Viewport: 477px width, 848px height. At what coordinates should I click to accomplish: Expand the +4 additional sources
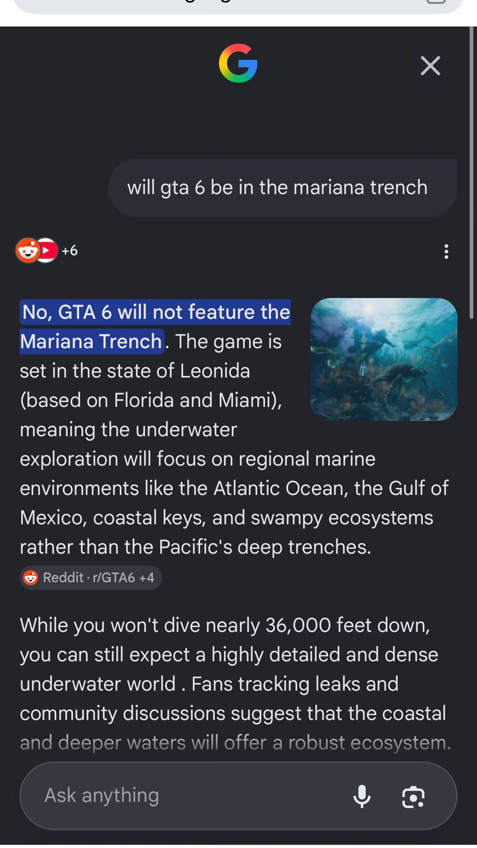click(146, 577)
